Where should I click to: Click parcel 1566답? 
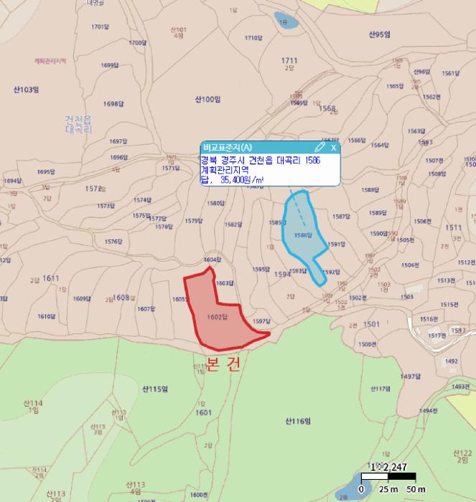pyautogui.click(x=357, y=141)
